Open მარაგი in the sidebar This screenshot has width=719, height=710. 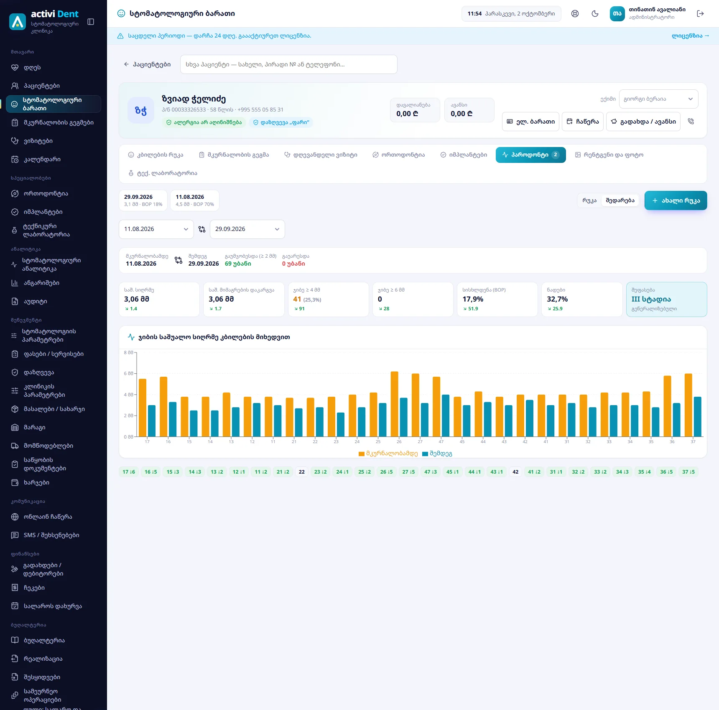pyautogui.click(x=54, y=427)
